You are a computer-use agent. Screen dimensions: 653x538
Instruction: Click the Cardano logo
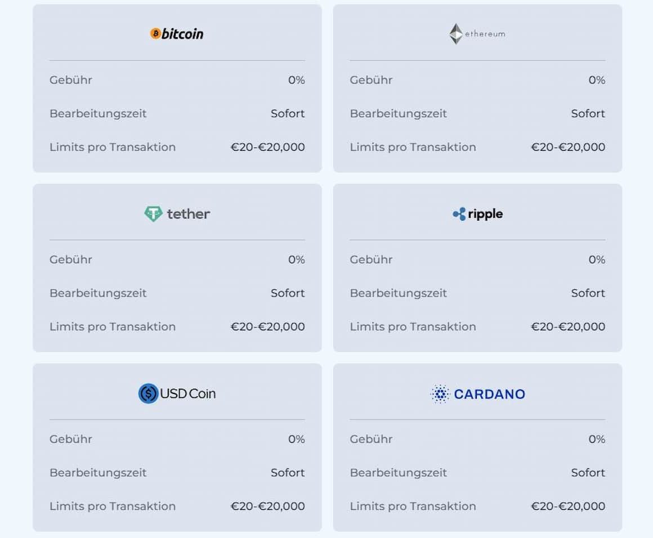(477, 394)
